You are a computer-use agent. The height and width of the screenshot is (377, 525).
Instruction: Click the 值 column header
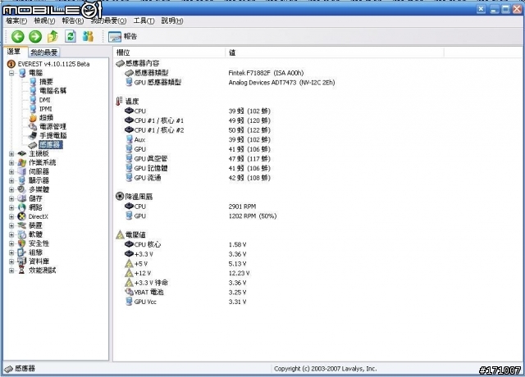pos(335,52)
